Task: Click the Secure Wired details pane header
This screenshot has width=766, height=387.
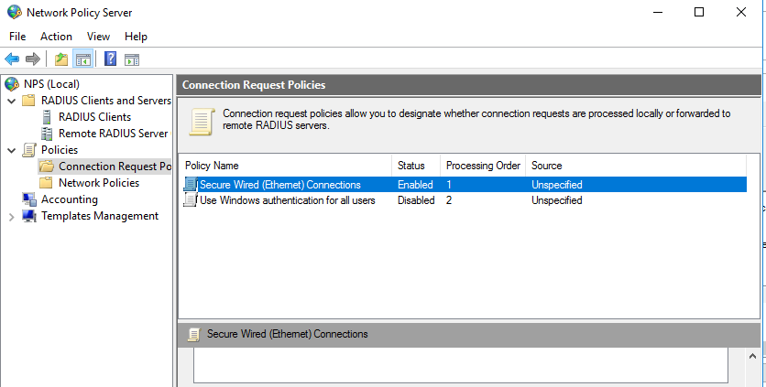Action: click(x=469, y=334)
